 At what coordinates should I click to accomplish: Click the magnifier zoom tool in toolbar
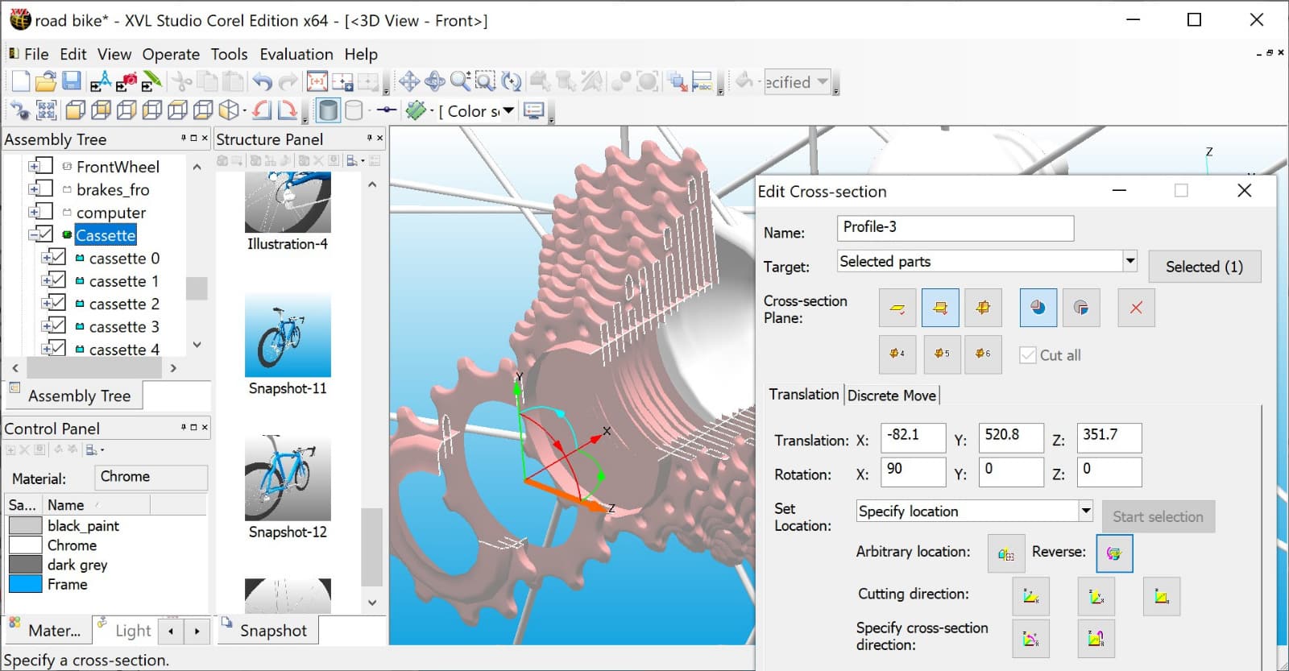[460, 81]
